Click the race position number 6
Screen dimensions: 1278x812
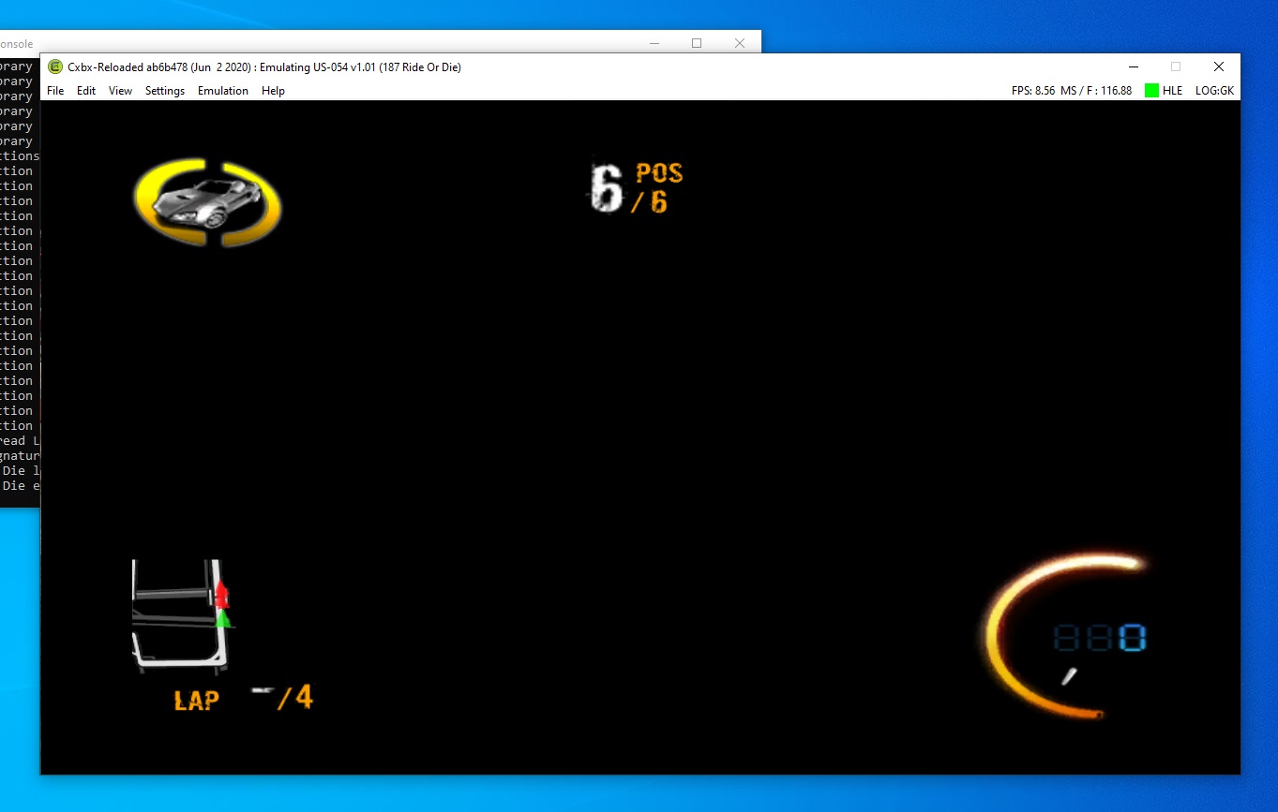[607, 188]
